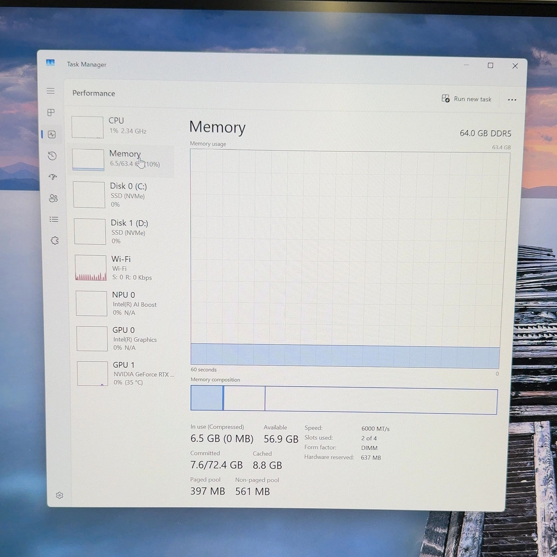557x557 pixels.
Task: Open the Services puzzle icon
Action: 55,240
